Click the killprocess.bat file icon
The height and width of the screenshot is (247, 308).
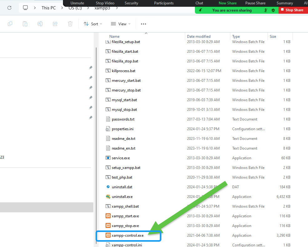[108, 71]
